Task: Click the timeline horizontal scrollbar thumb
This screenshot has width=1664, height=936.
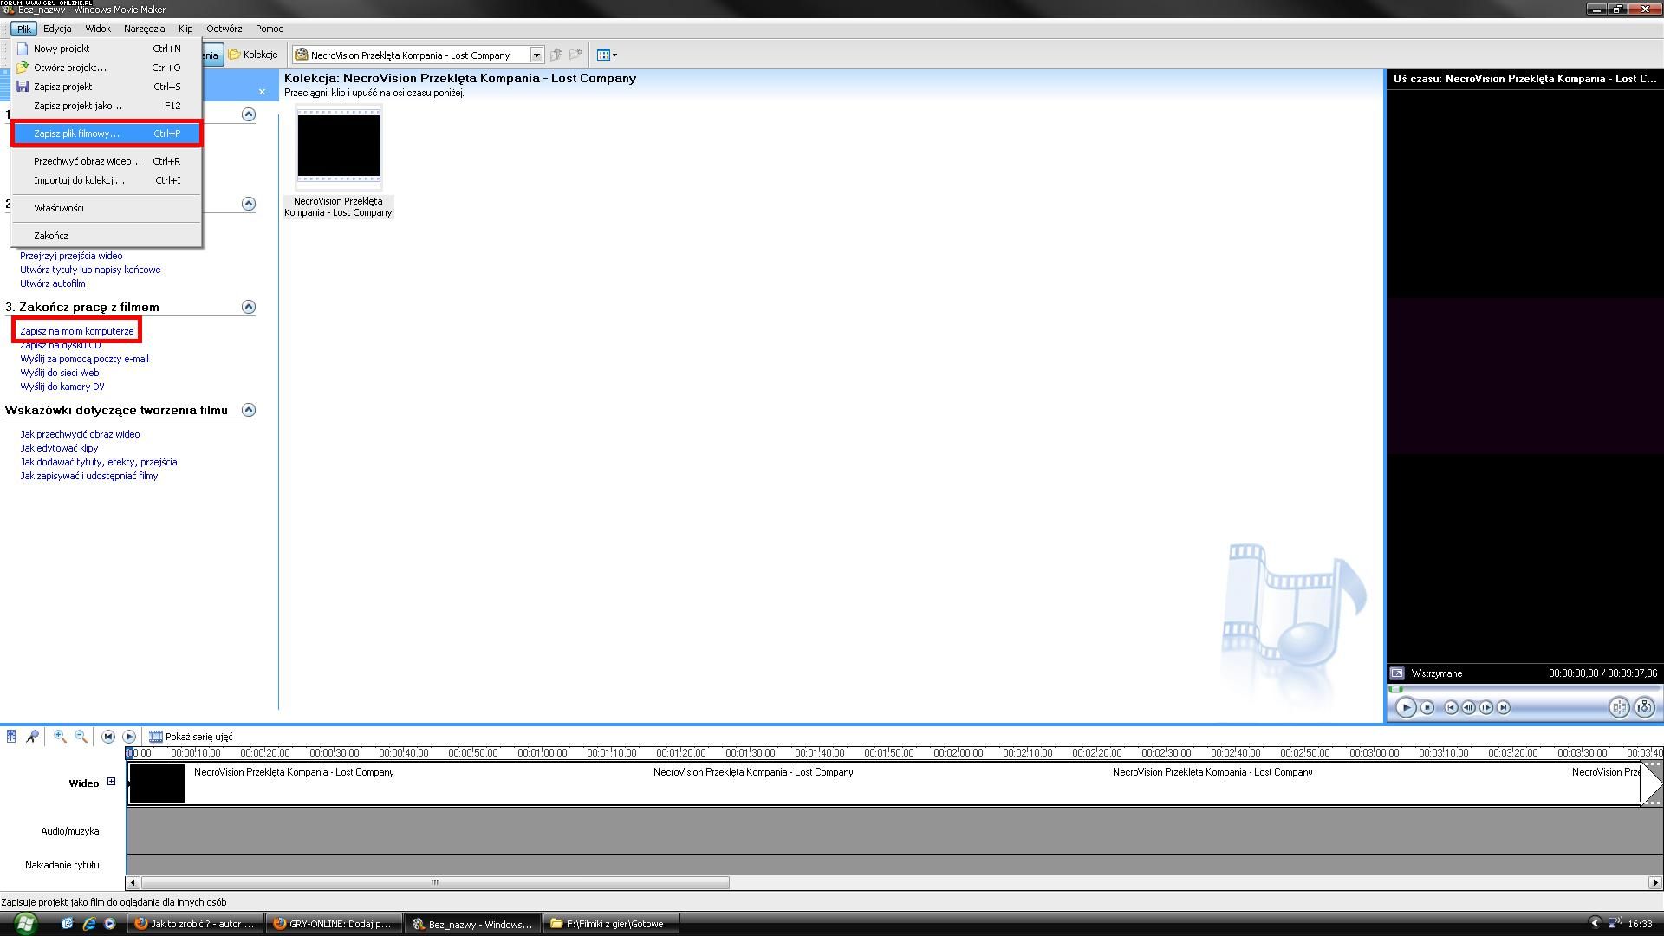Action: pos(434,882)
